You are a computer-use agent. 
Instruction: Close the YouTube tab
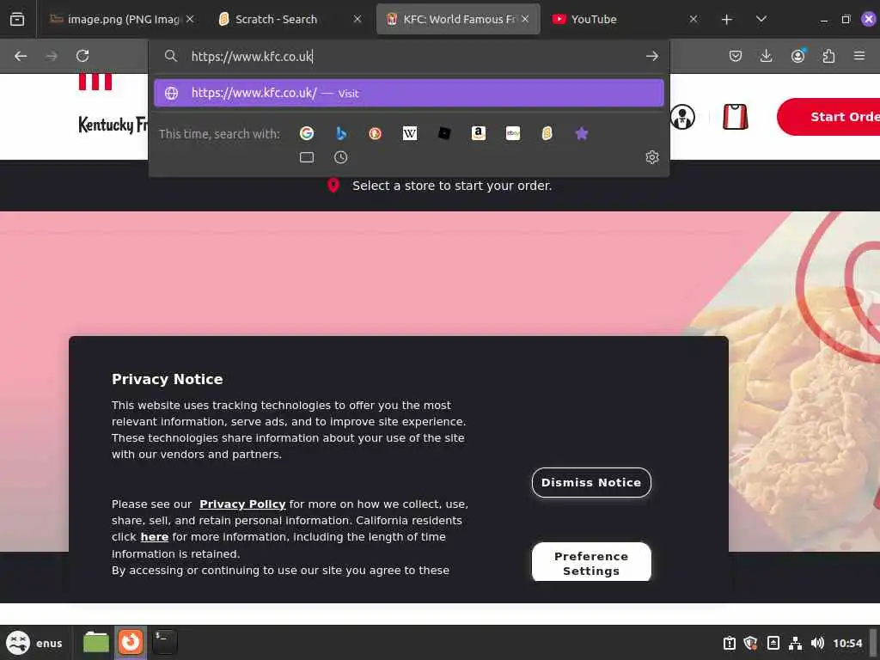click(694, 19)
